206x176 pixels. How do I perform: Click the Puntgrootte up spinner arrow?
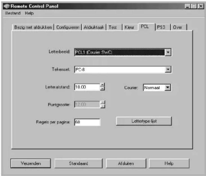[103, 102]
